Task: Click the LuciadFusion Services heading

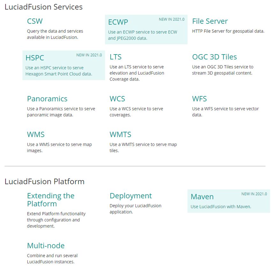Action: pyautogui.click(x=44, y=7)
